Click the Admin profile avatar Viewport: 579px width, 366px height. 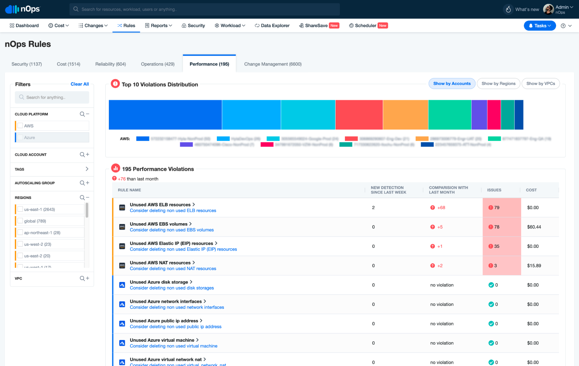548,9
